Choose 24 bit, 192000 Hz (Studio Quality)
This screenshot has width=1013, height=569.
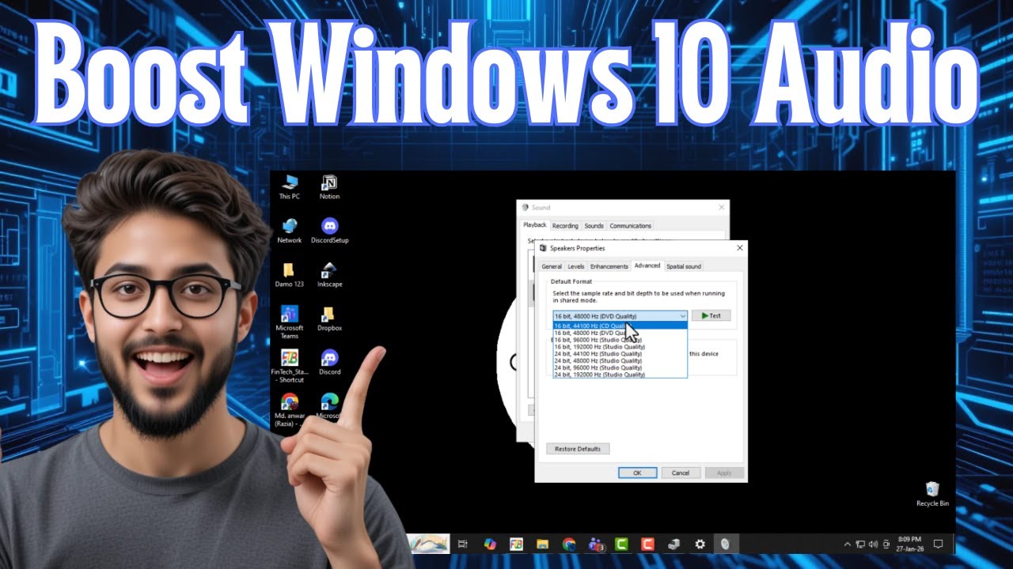(620, 375)
